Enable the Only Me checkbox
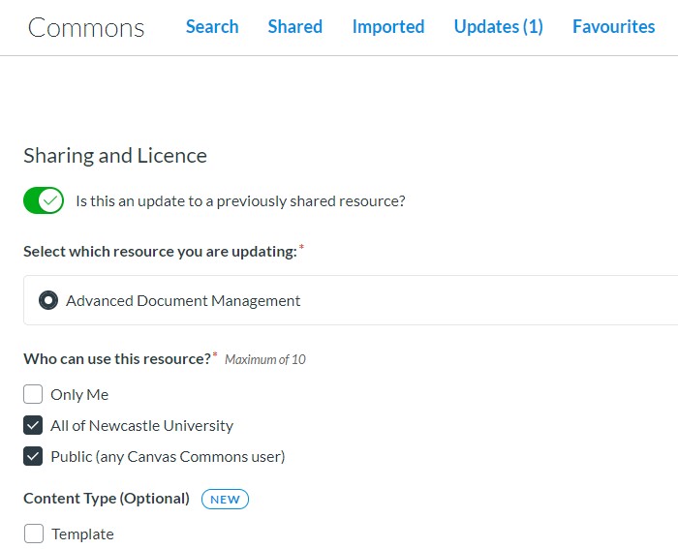 tap(33, 394)
